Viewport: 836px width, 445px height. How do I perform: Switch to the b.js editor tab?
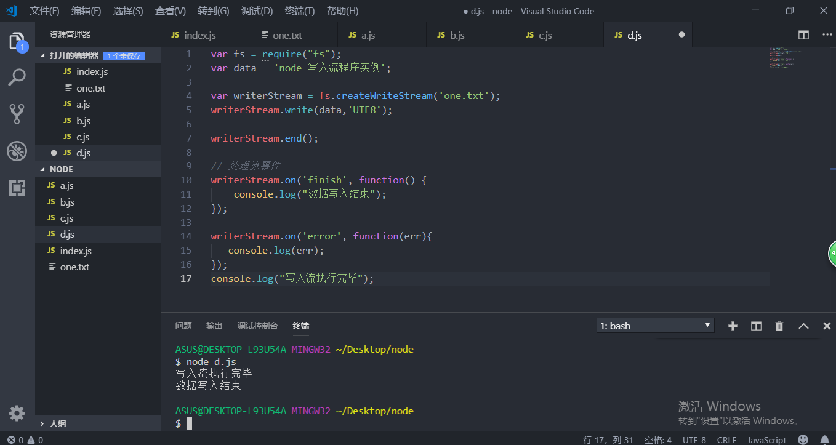pos(471,35)
